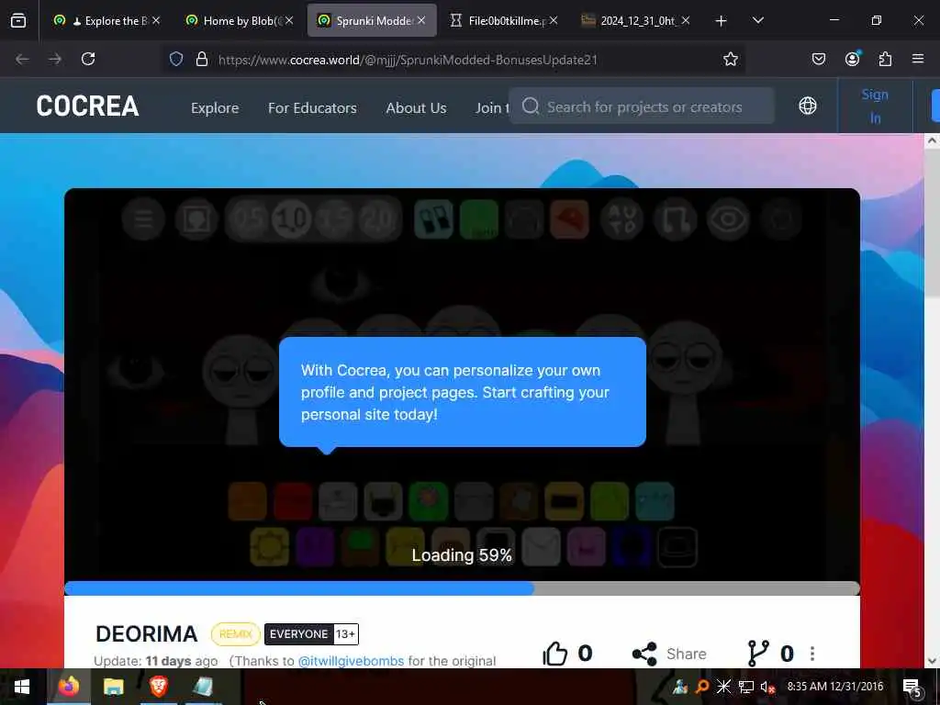
Task: Close the Home by Blob tab
Action: point(289,20)
